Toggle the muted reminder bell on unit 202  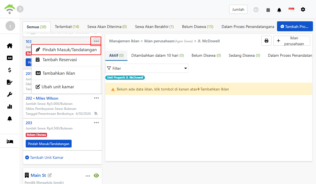tap(96, 114)
